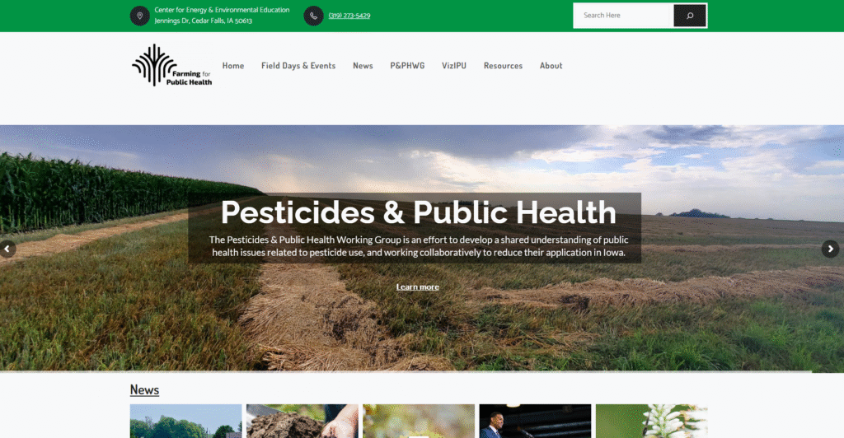Open first news thumbnail with trees

(185, 422)
